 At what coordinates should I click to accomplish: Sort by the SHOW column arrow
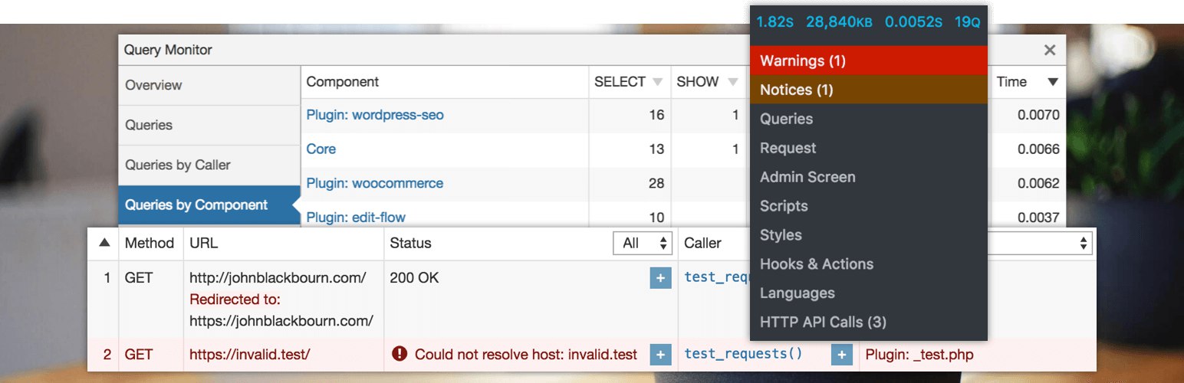point(733,82)
